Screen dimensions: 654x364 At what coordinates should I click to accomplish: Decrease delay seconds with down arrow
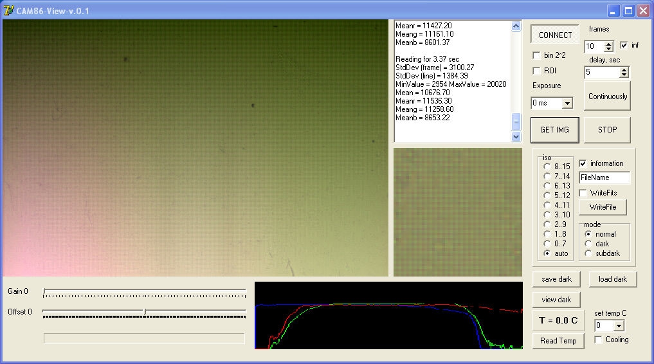coord(624,75)
